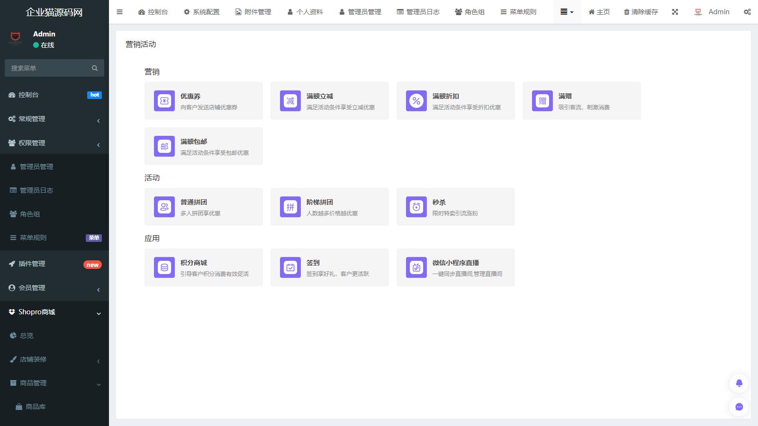The image size is (758, 426).
Task: Click 清除缓存 to clear the cache
Action: [x=641, y=12]
